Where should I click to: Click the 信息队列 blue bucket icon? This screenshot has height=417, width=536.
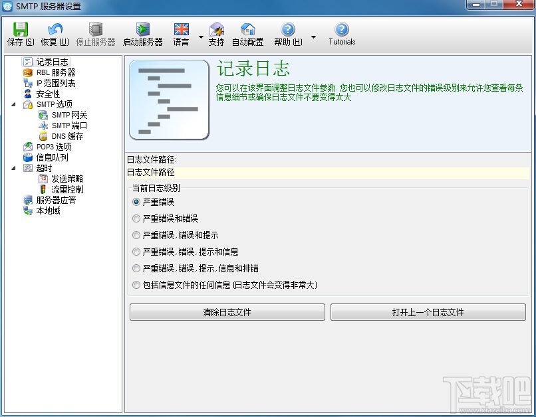(28, 157)
